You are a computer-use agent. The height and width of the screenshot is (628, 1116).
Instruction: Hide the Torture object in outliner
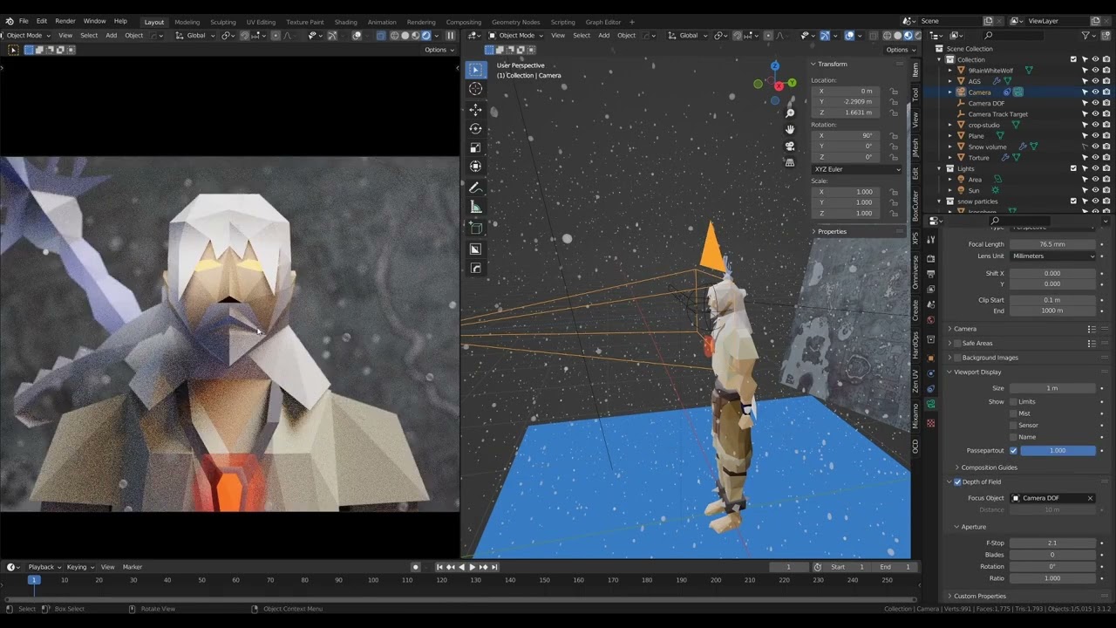coord(1095,157)
